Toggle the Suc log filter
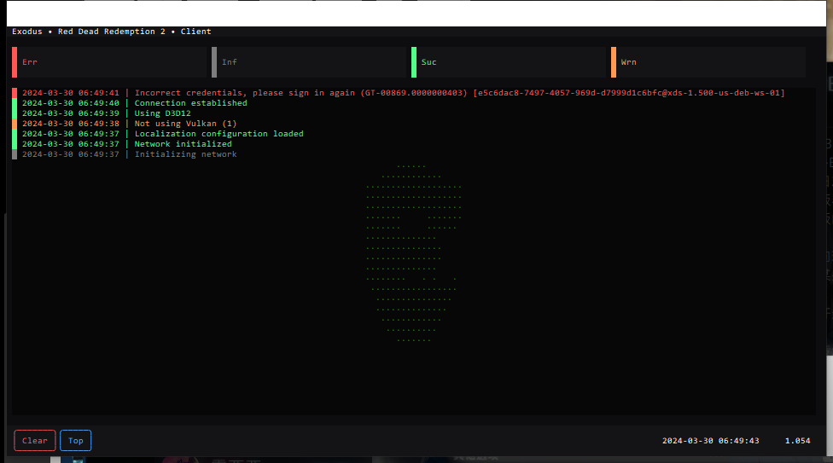Image resolution: width=833 pixels, height=463 pixels. [x=509, y=62]
